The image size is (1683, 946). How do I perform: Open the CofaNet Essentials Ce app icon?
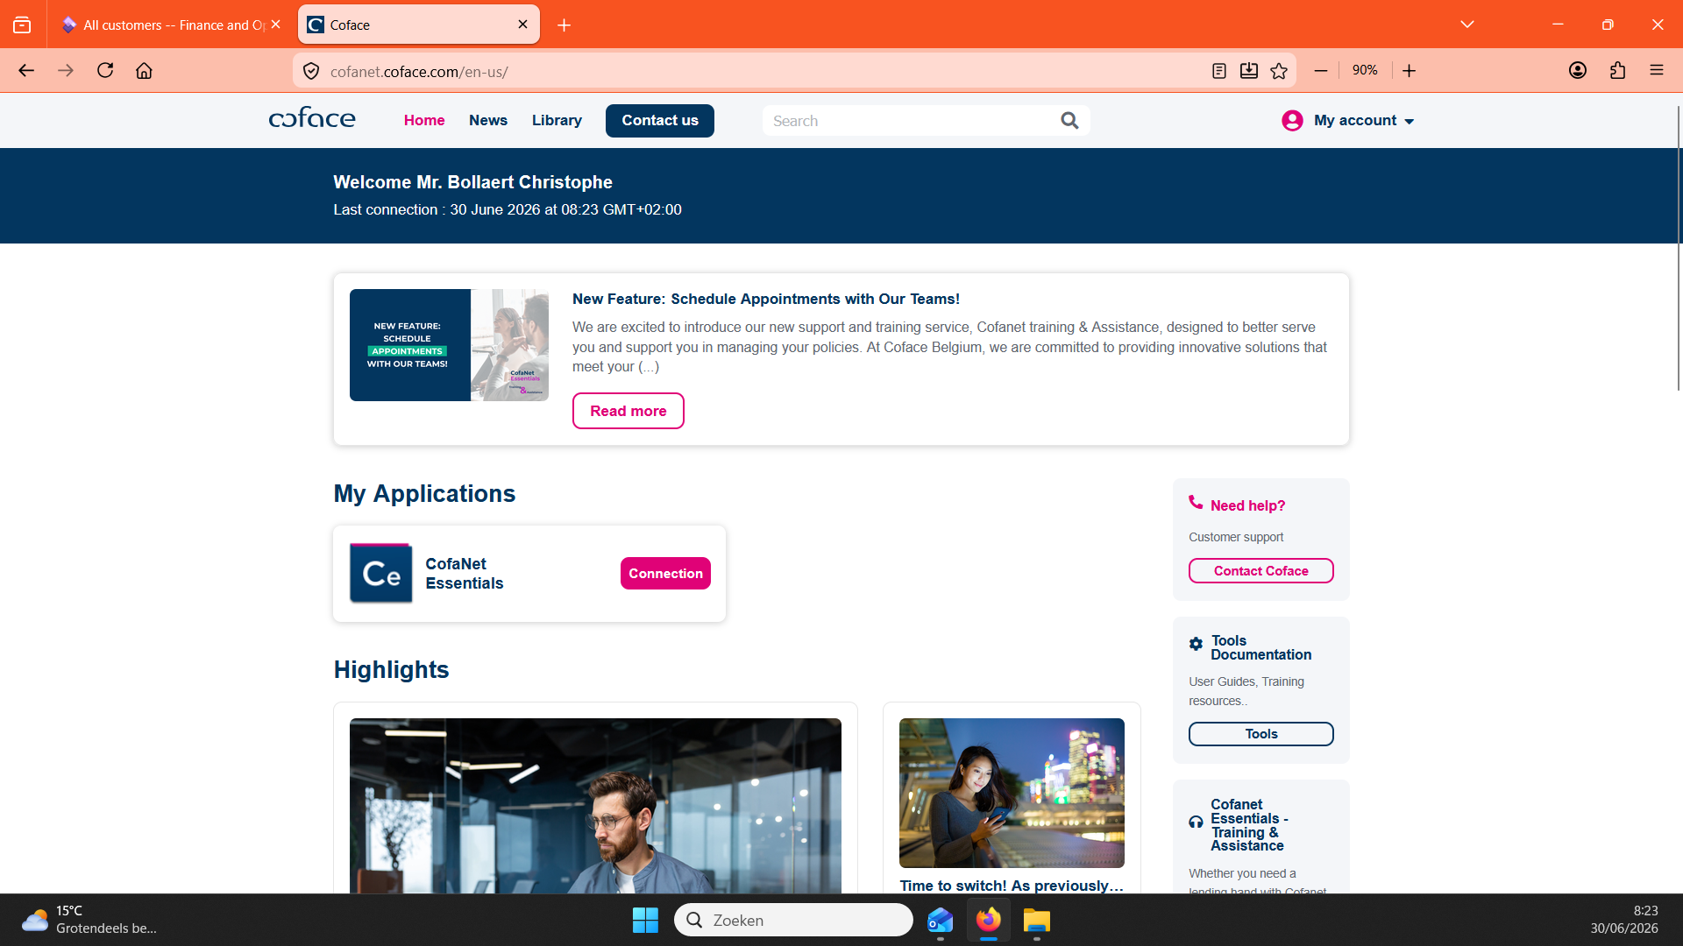point(381,574)
